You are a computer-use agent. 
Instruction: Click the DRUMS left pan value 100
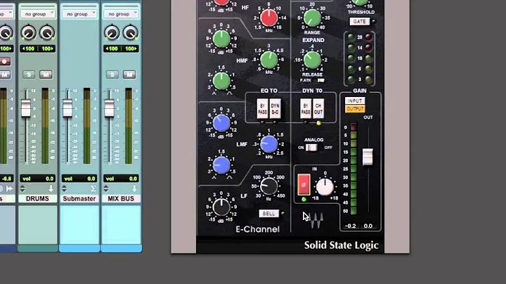coord(29,49)
